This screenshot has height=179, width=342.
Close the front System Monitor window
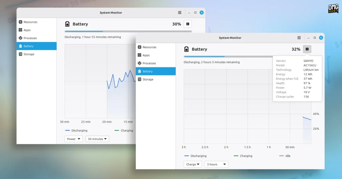coord(321,38)
